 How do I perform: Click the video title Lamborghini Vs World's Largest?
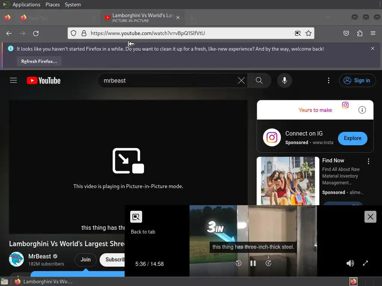67,244
